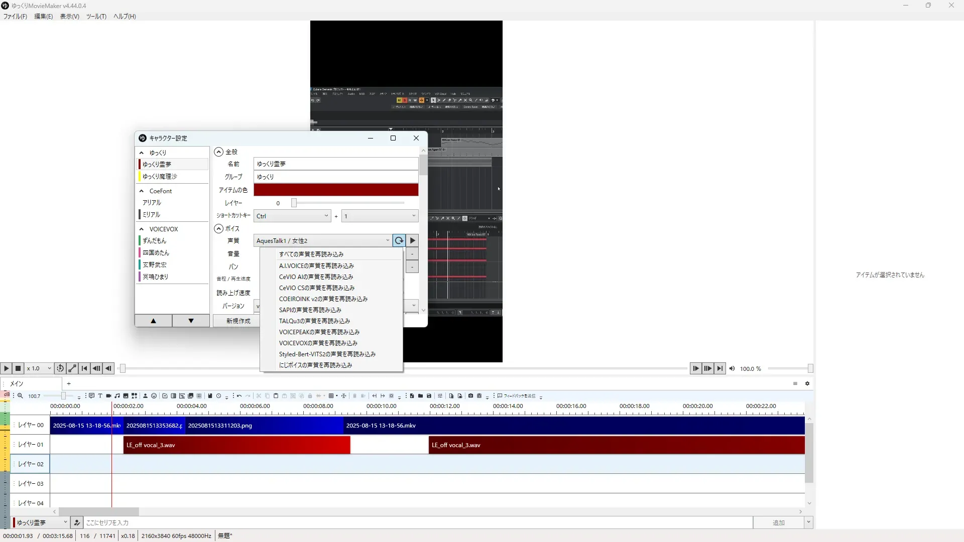Select ずんだもん in the character list

[x=155, y=241]
